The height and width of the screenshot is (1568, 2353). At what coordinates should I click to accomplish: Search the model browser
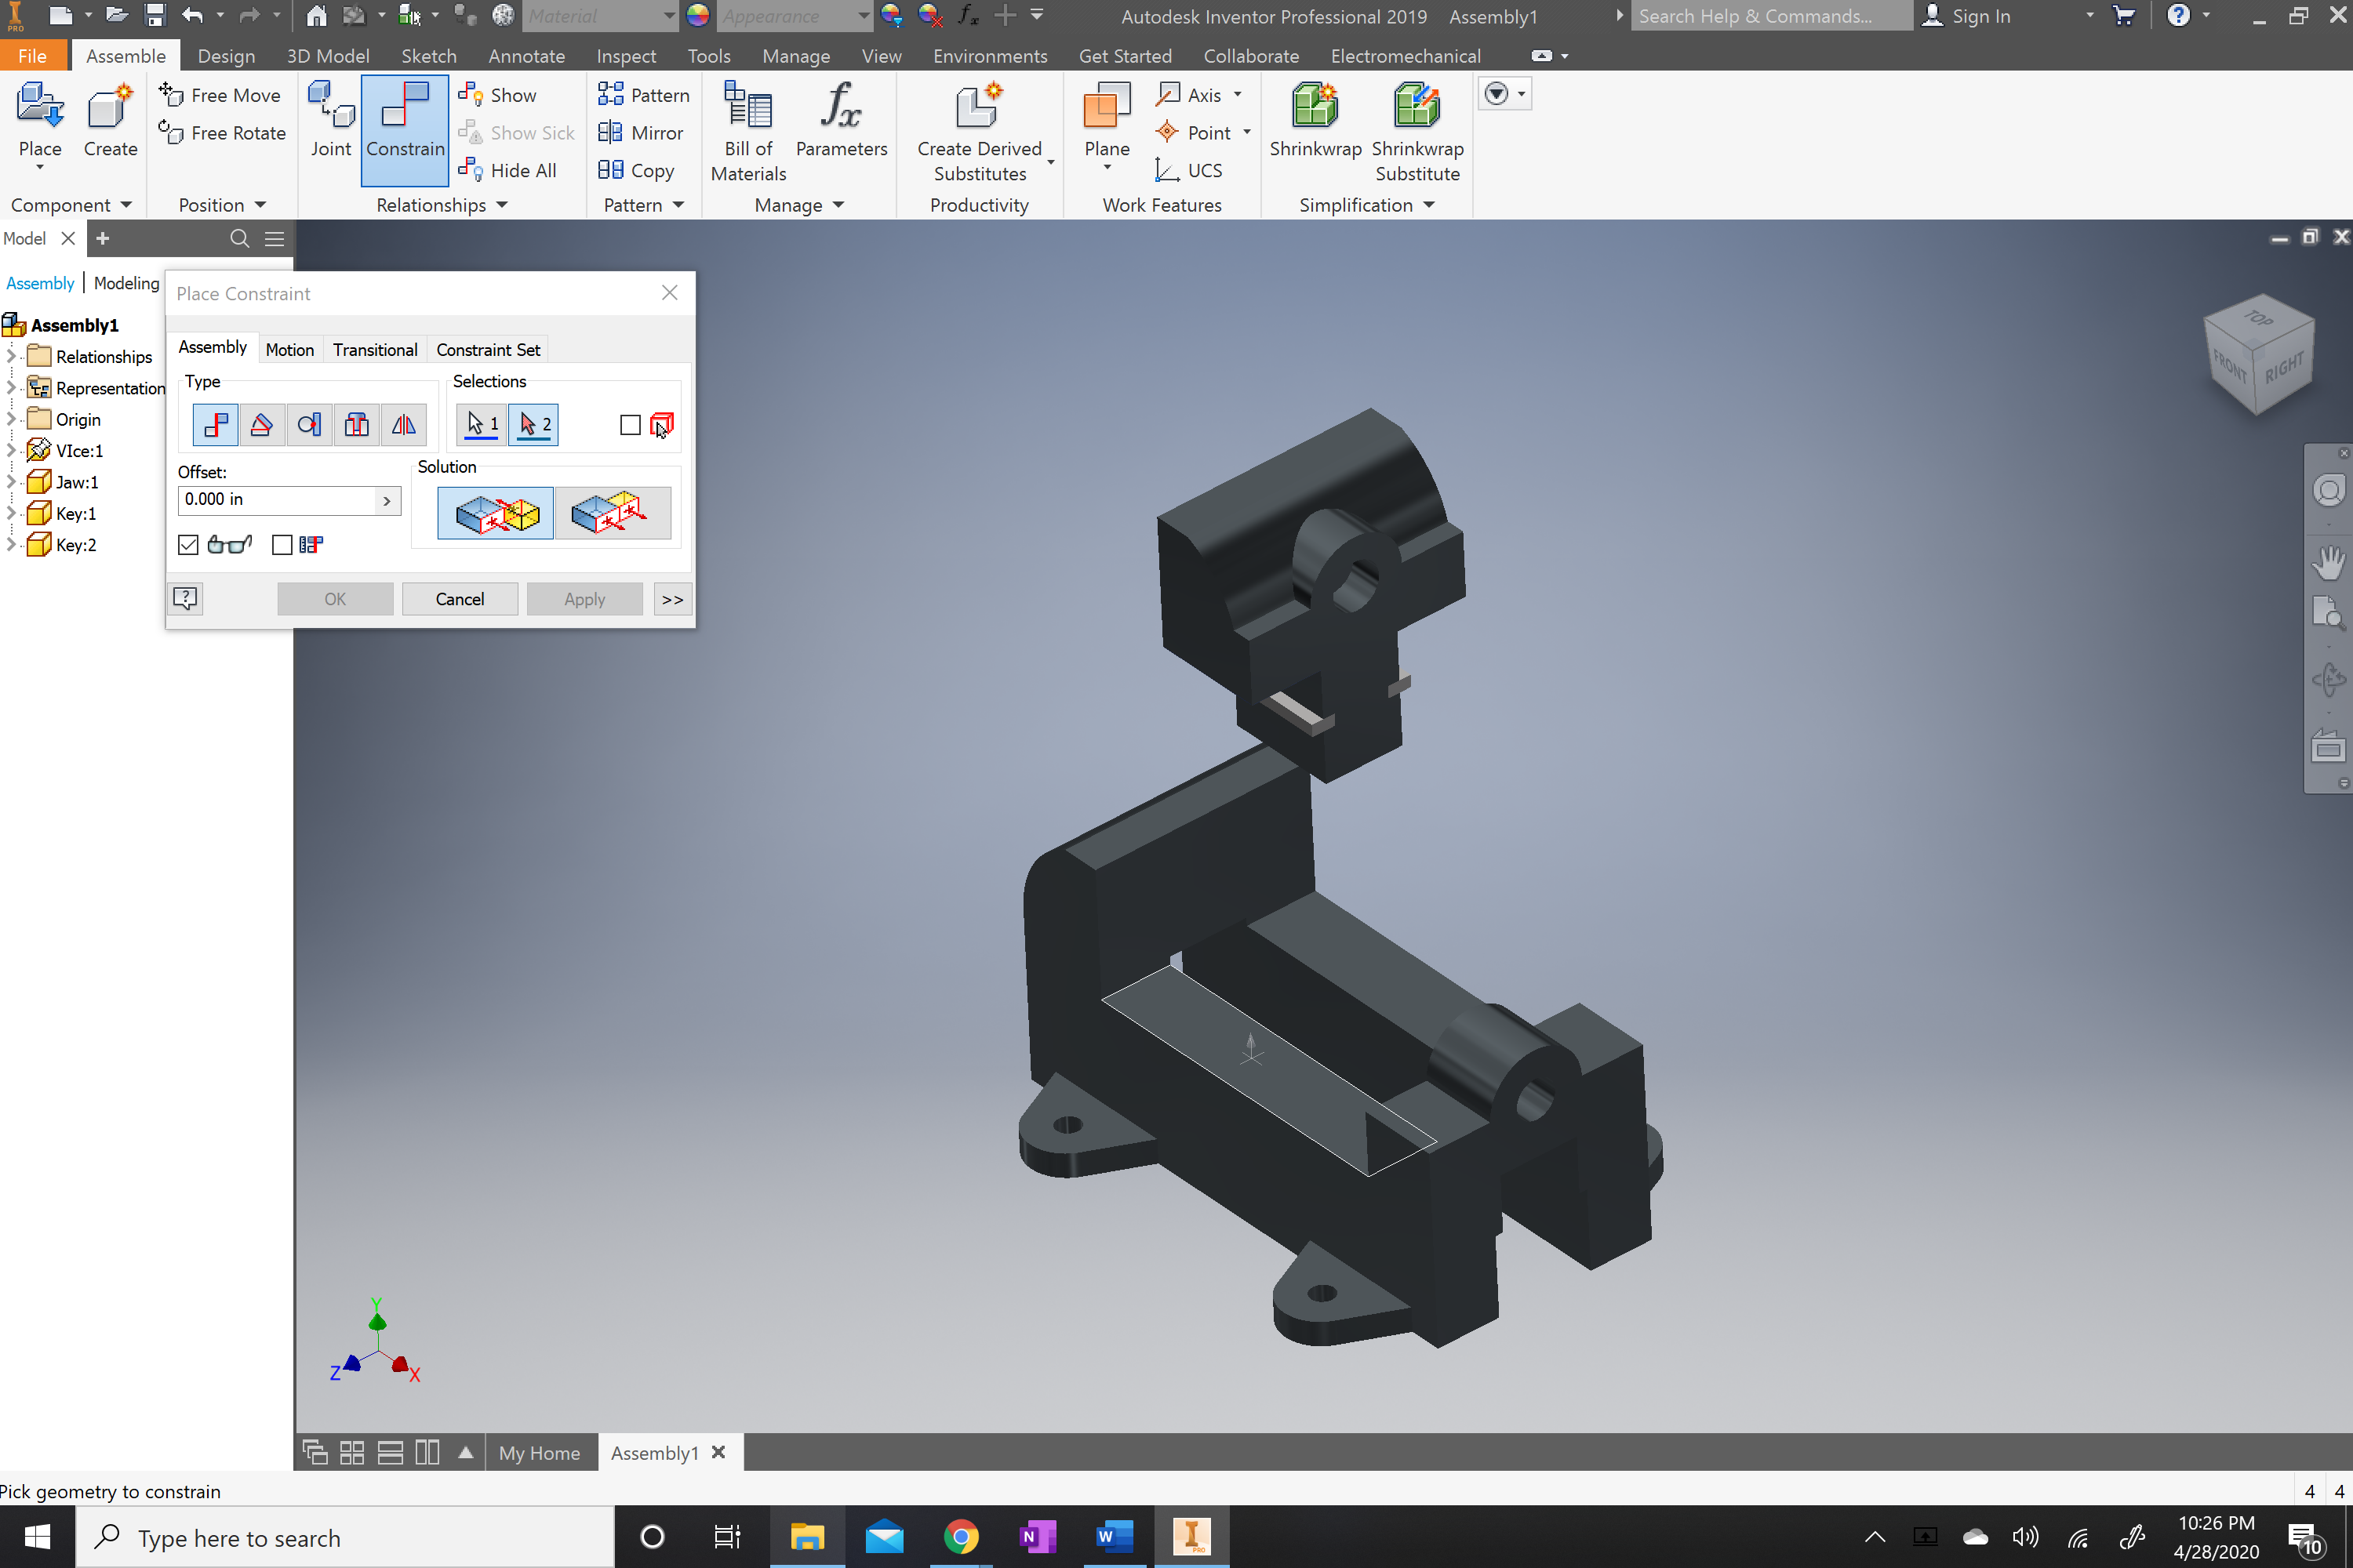point(239,238)
